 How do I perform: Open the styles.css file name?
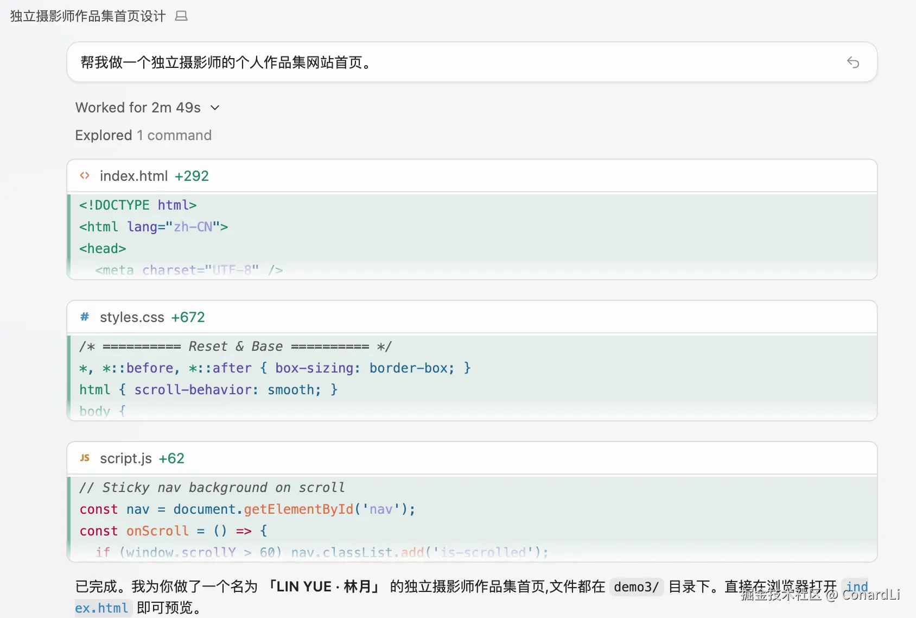(x=132, y=317)
